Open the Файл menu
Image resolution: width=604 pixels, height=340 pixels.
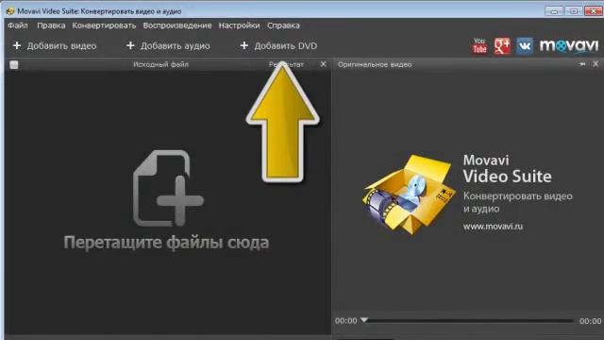pos(18,25)
